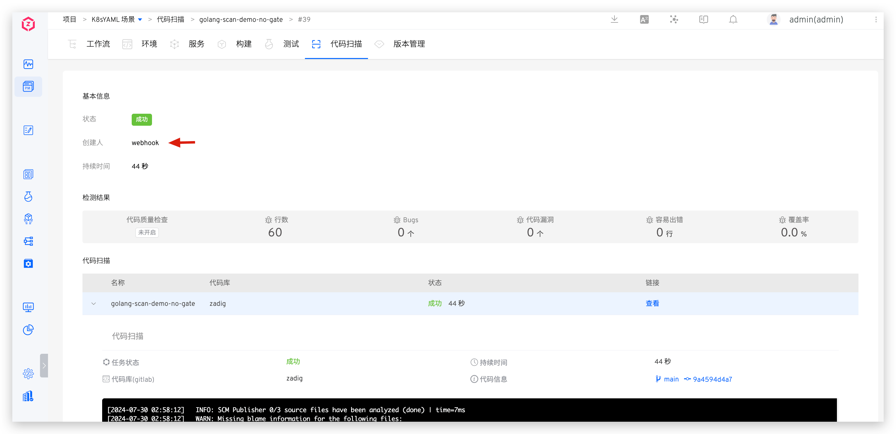
Task: Click the 查看 link in scan row
Action: (x=652, y=303)
